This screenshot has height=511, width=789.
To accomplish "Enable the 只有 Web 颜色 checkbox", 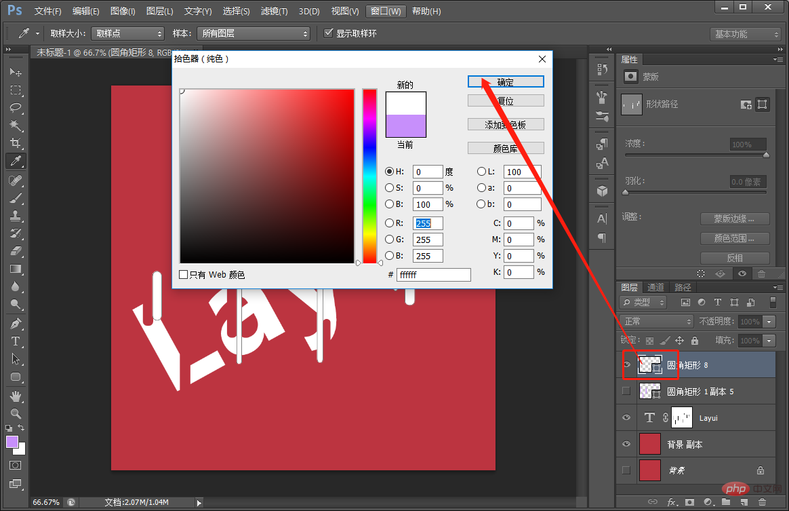I will pos(184,275).
